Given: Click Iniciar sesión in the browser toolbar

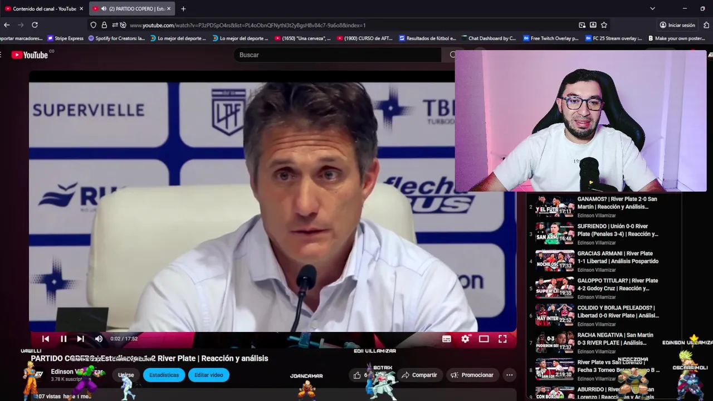Looking at the screenshot, I should coord(677,25).
